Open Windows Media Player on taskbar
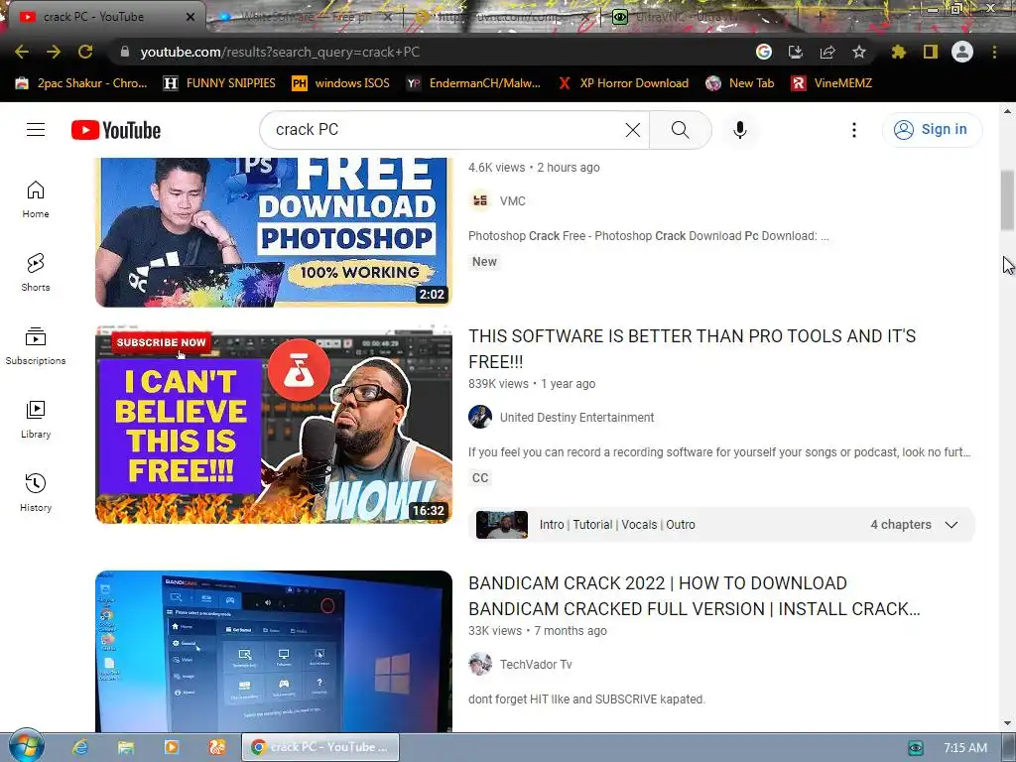The height and width of the screenshot is (762, 1016). pyautogui.click(x=171, y=747)
